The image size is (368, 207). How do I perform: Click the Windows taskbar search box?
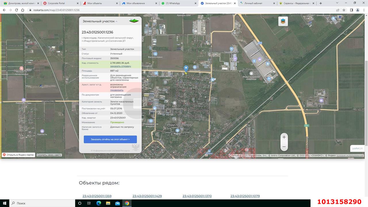42,203
